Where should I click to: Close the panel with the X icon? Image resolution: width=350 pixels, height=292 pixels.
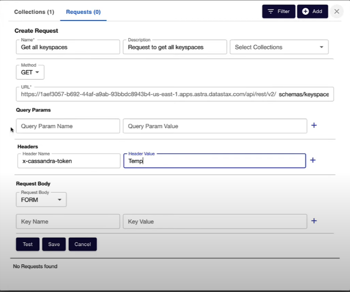coord(337,11)
